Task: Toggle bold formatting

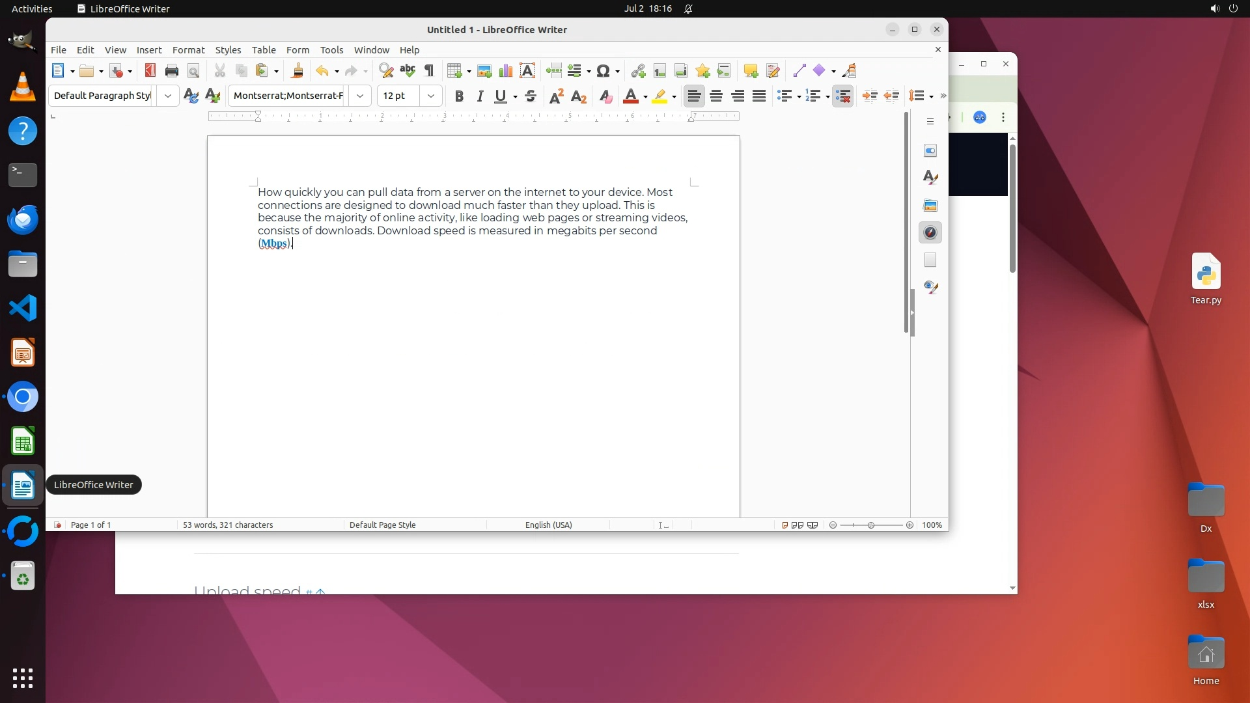Action: tap(459, 96)
